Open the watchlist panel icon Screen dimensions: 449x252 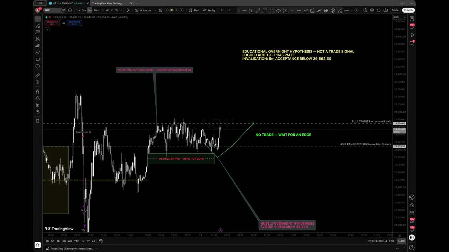click(x=412, y=19)
